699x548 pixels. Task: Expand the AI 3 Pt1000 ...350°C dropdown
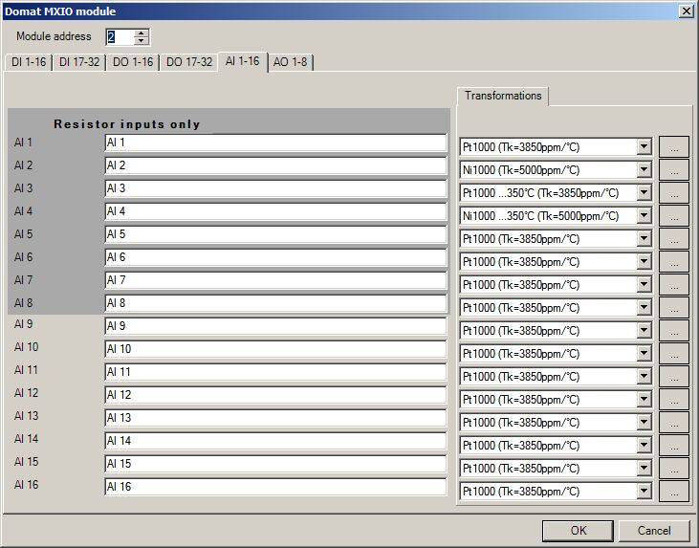pos(644,193)
